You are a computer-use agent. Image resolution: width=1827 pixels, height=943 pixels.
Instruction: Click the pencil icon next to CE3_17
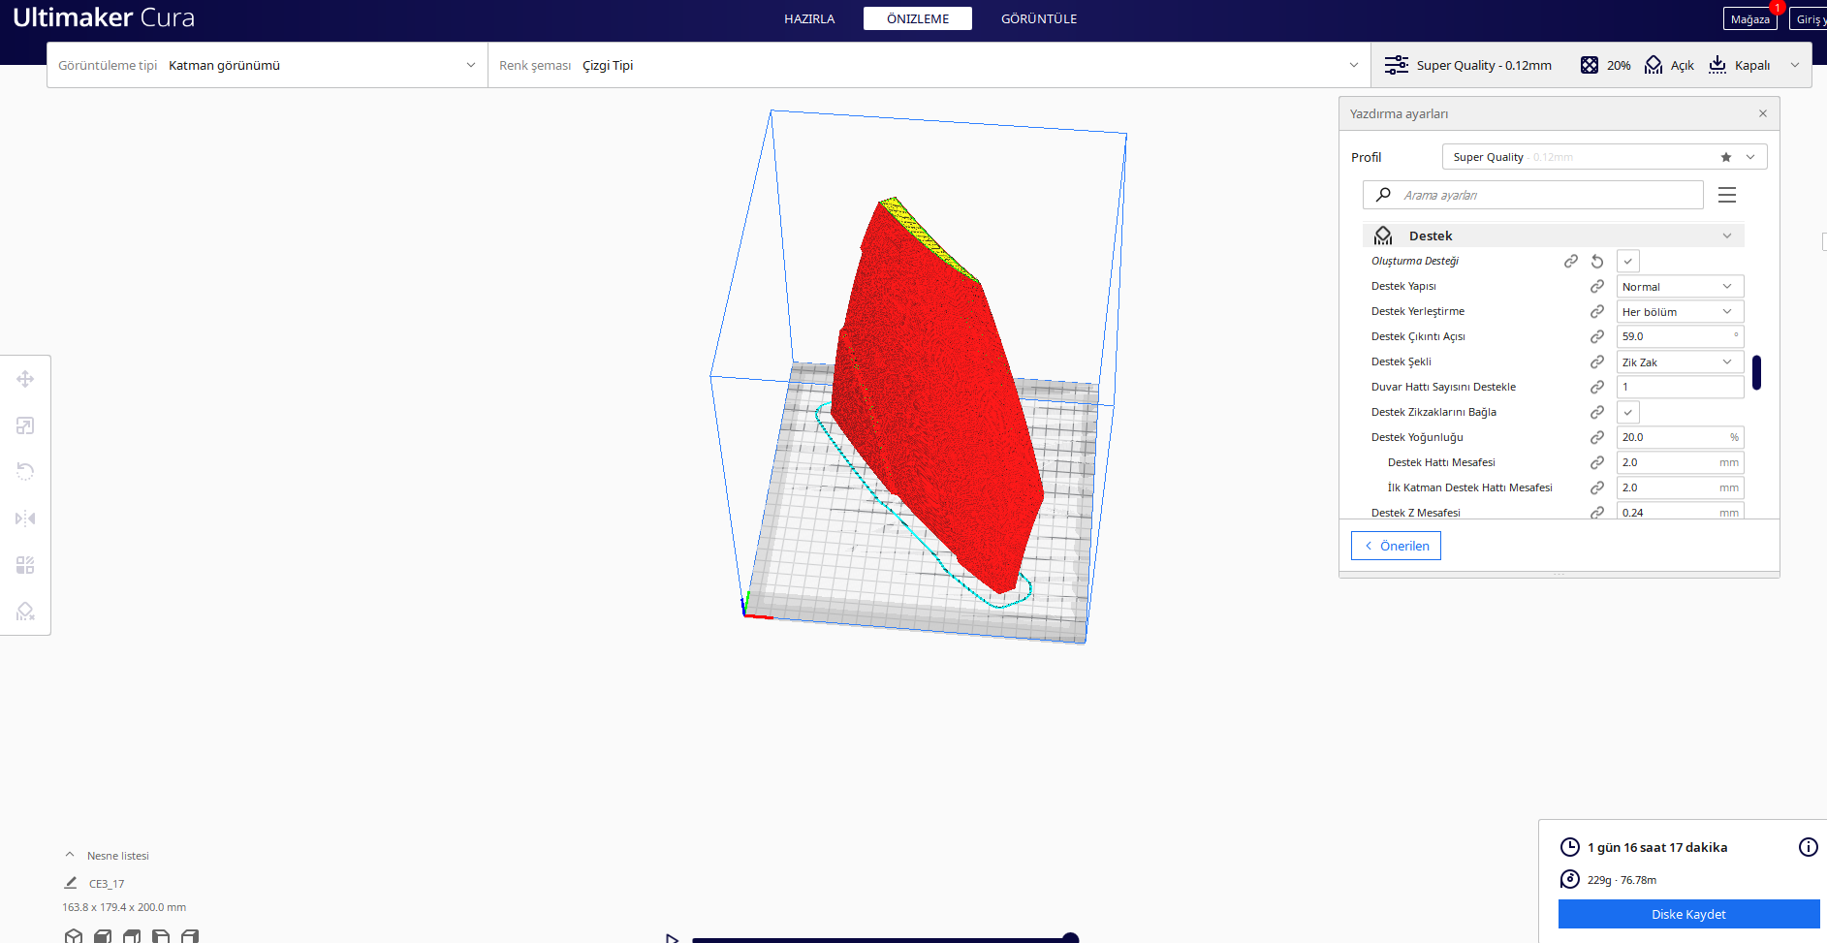[x=71, y=883]
